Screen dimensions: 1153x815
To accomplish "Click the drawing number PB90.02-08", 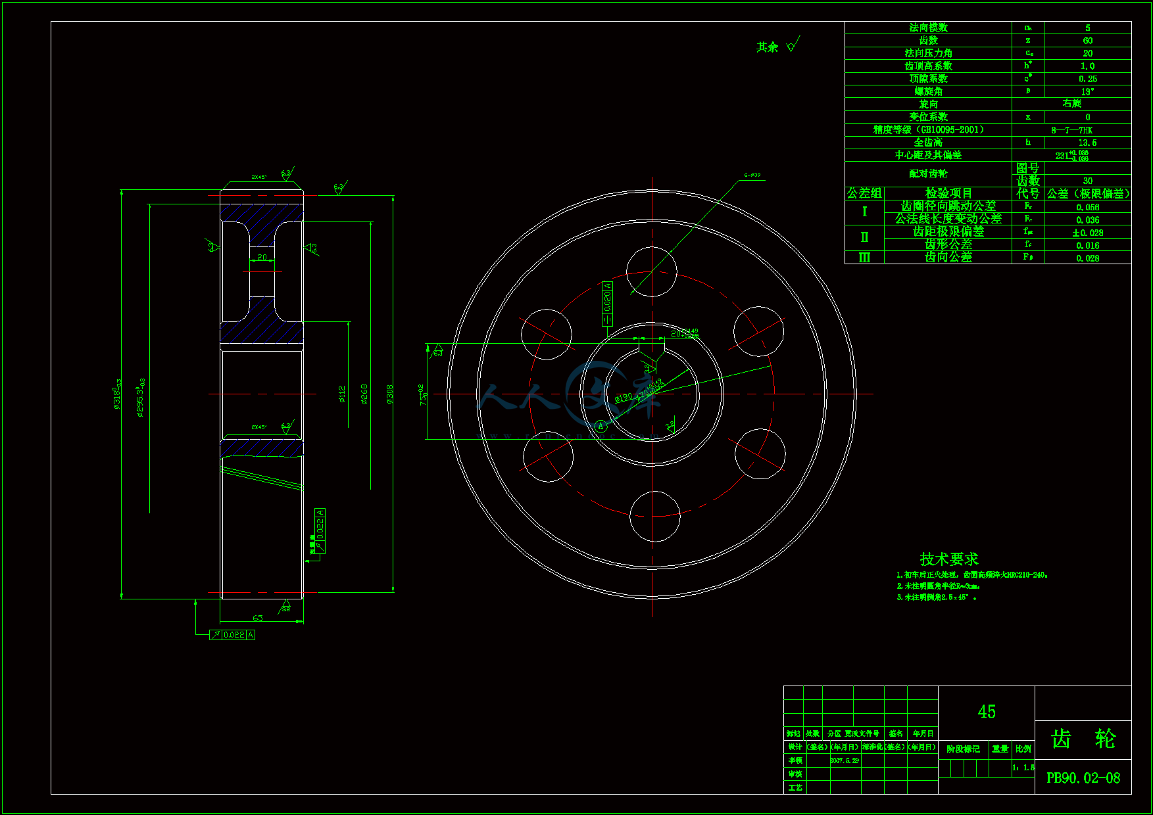I will click(x=1083, y=778).
